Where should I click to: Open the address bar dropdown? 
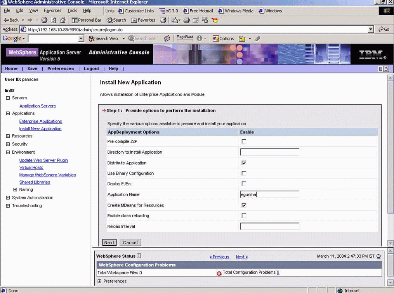click(x=371, y=29)
